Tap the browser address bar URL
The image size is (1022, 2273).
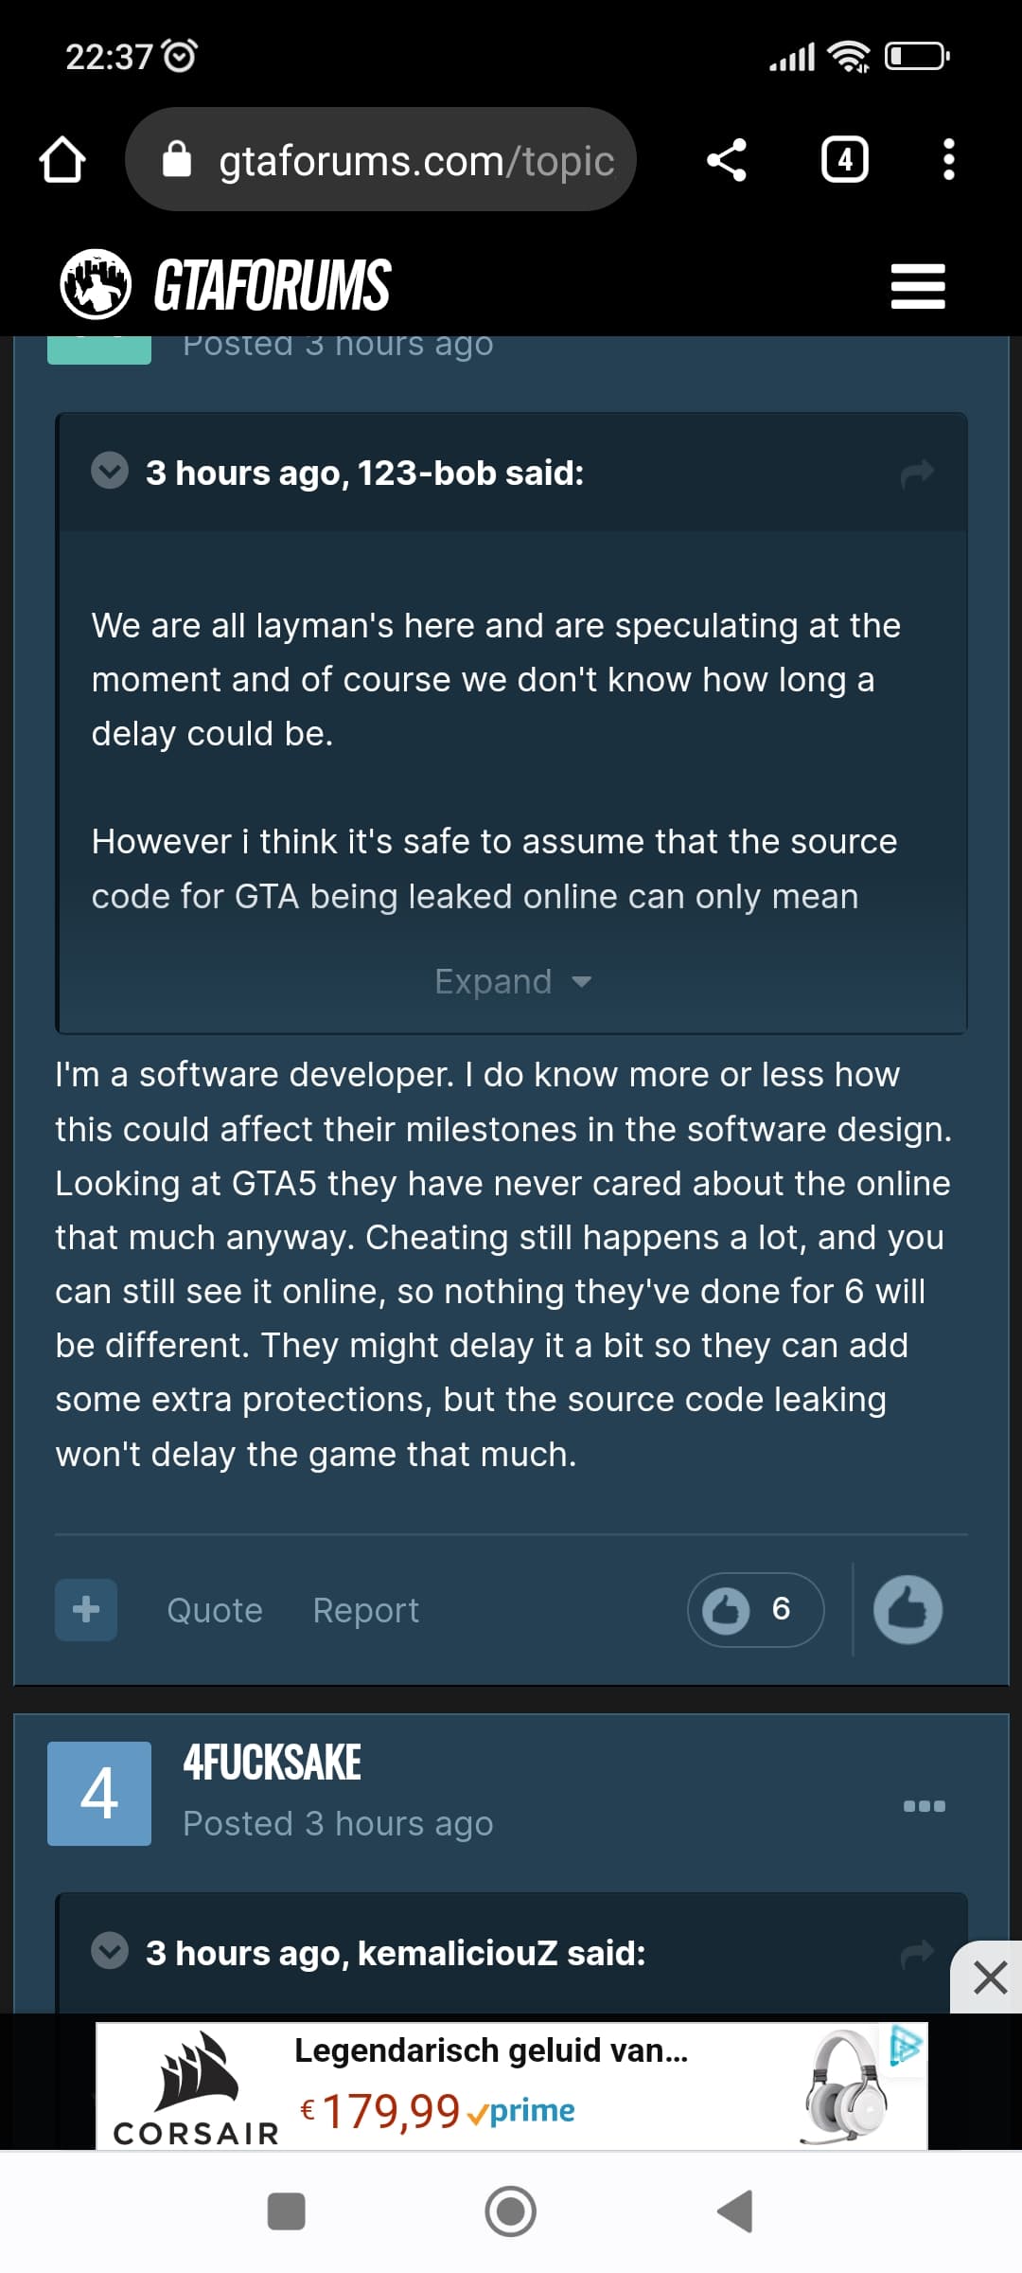click(x=416, y=160)
